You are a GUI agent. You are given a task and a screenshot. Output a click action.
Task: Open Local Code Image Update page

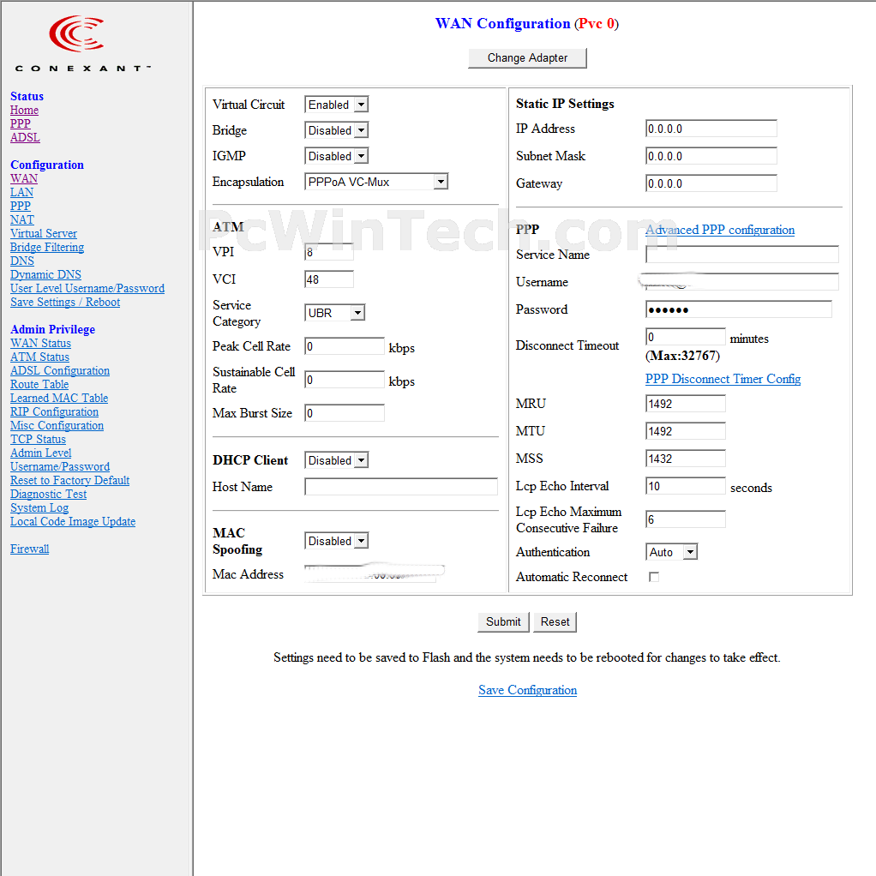(x=73, y=521)
